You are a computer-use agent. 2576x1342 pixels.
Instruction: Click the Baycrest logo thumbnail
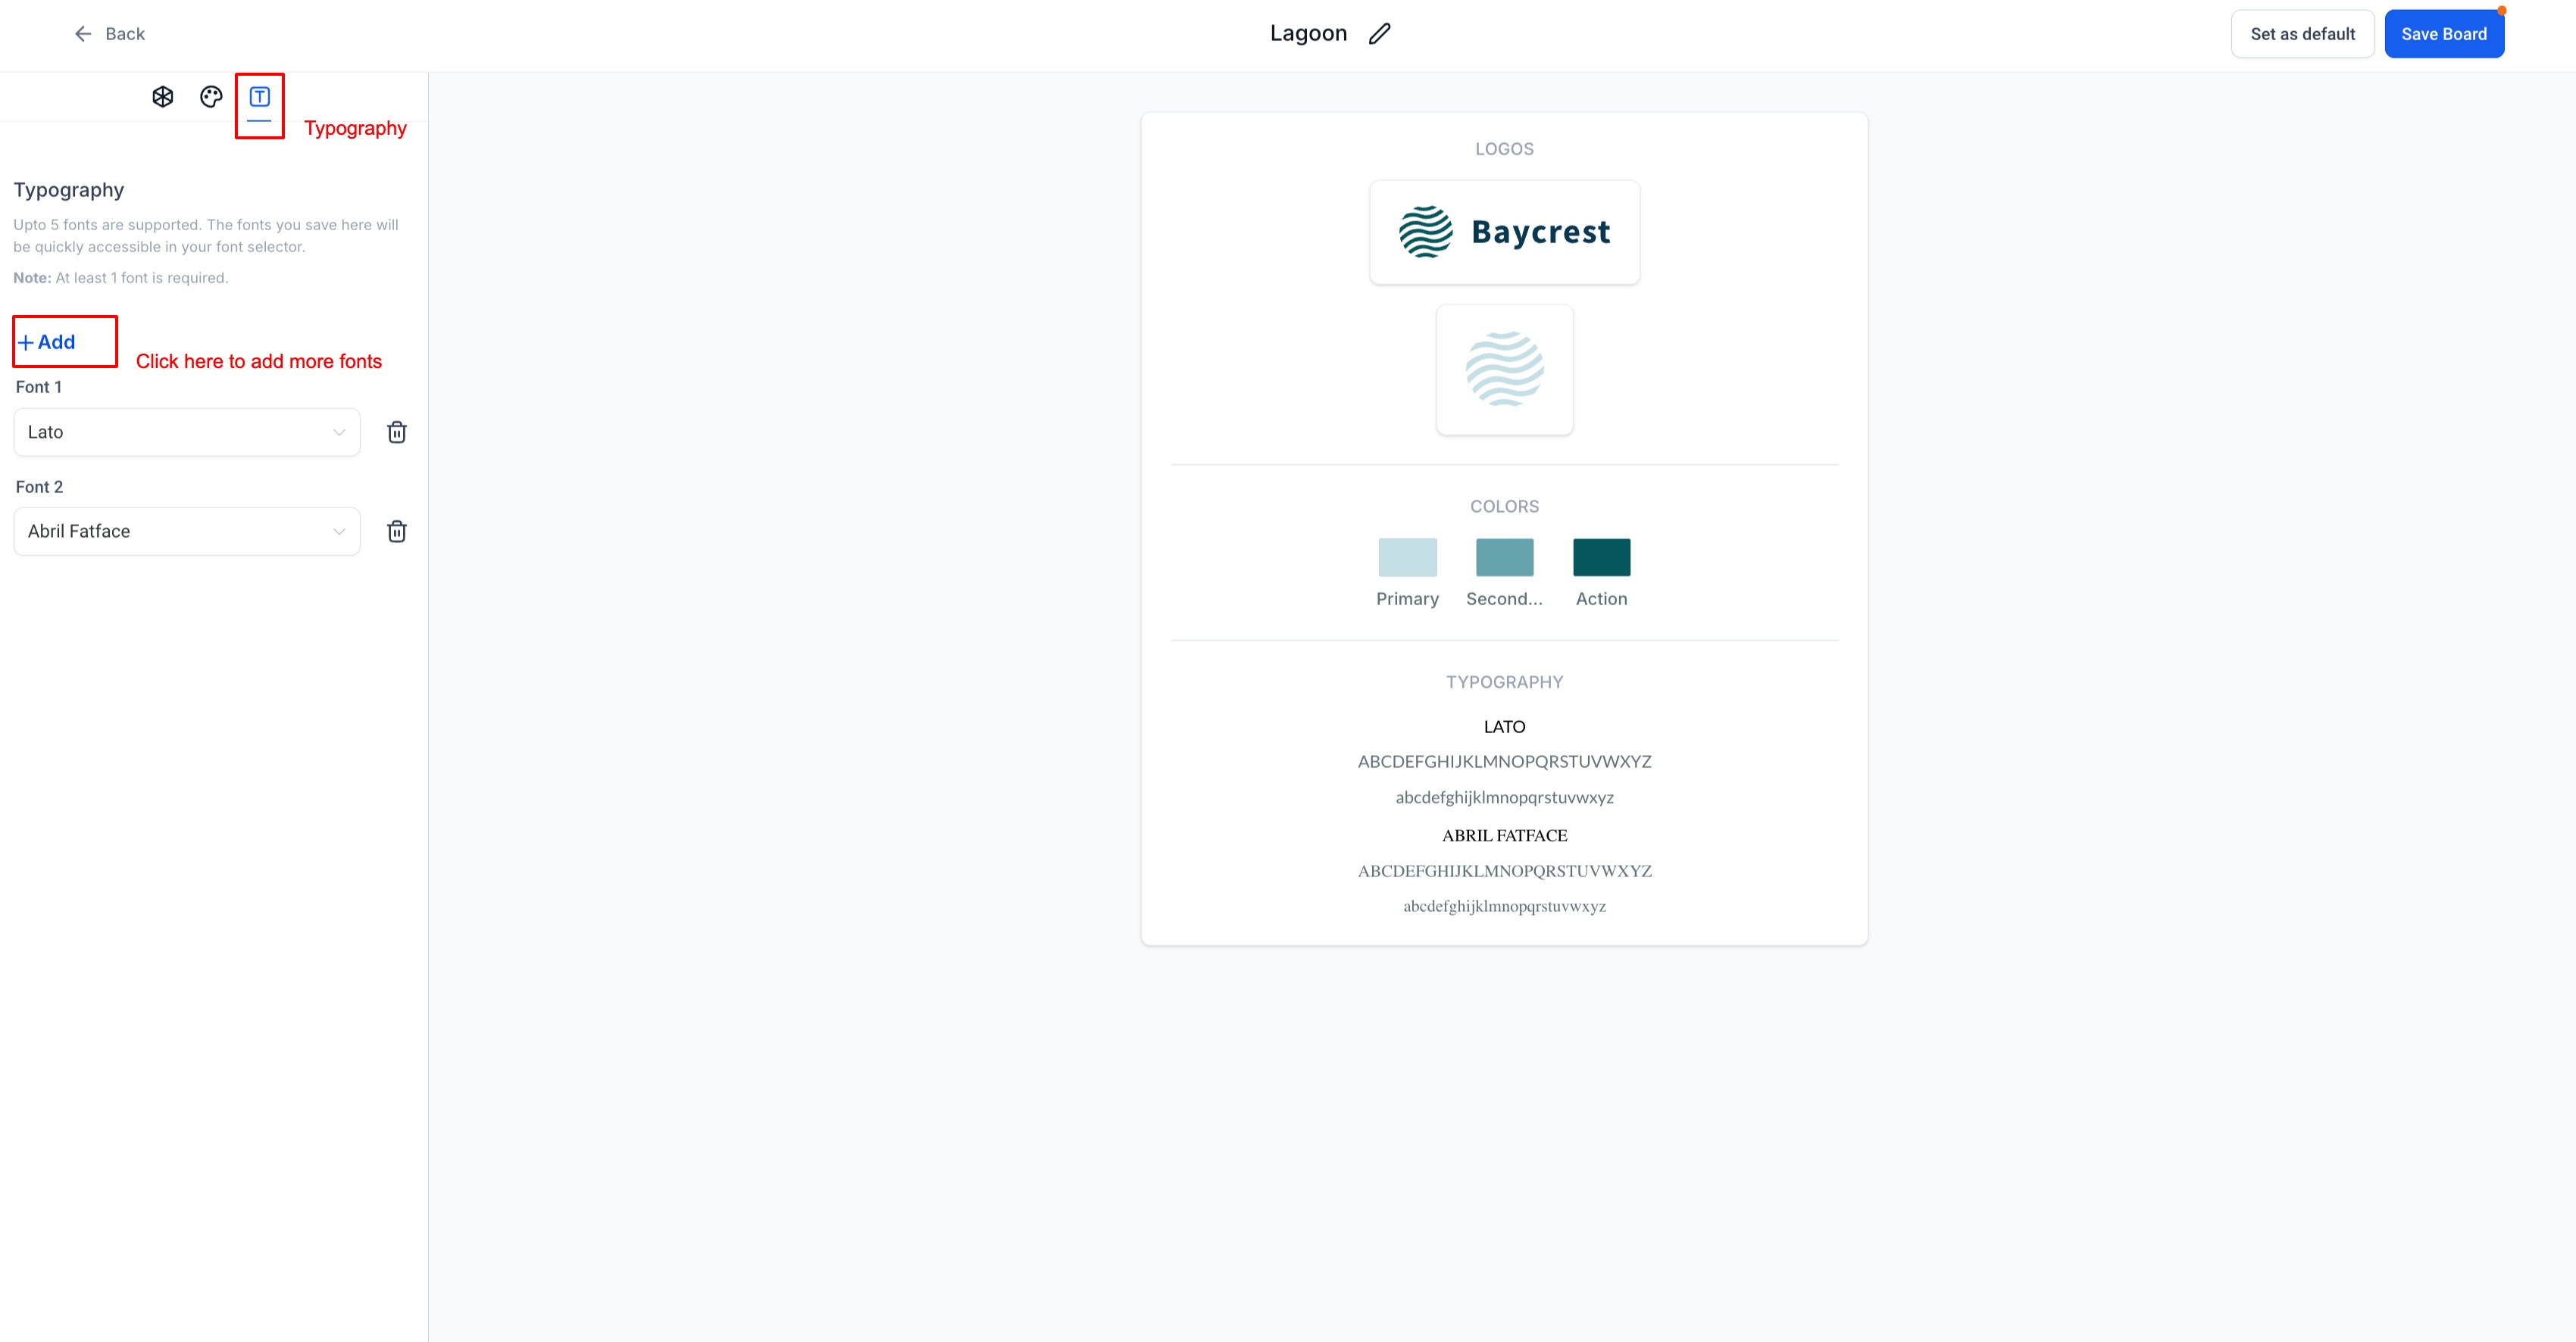[1504, 233]
